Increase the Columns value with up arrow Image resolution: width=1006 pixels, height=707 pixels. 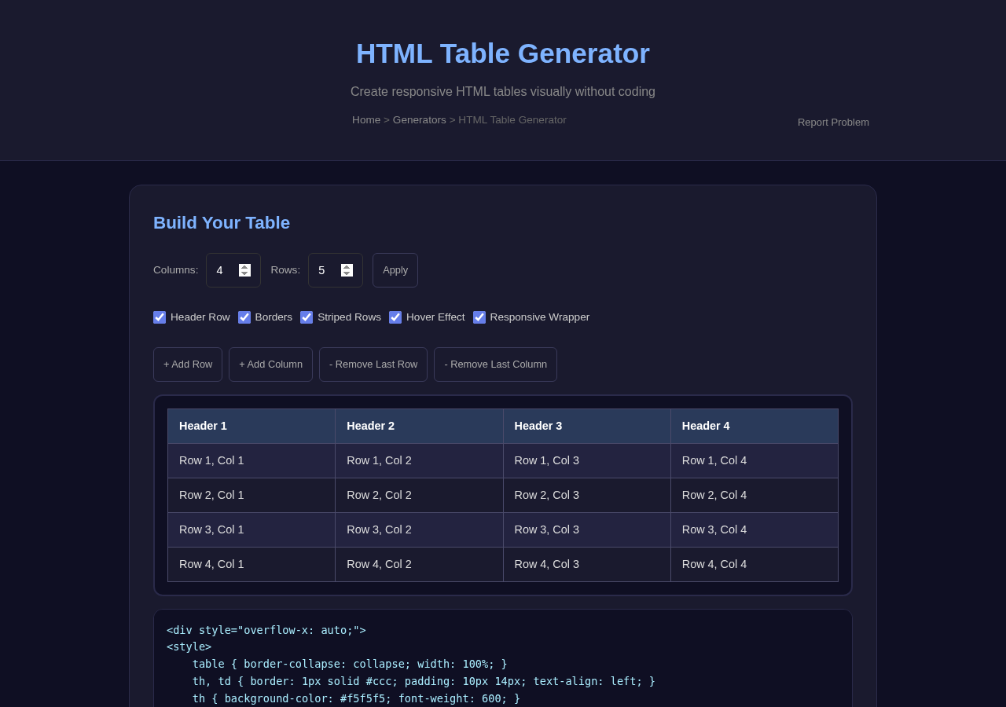[x=244, y=267]
